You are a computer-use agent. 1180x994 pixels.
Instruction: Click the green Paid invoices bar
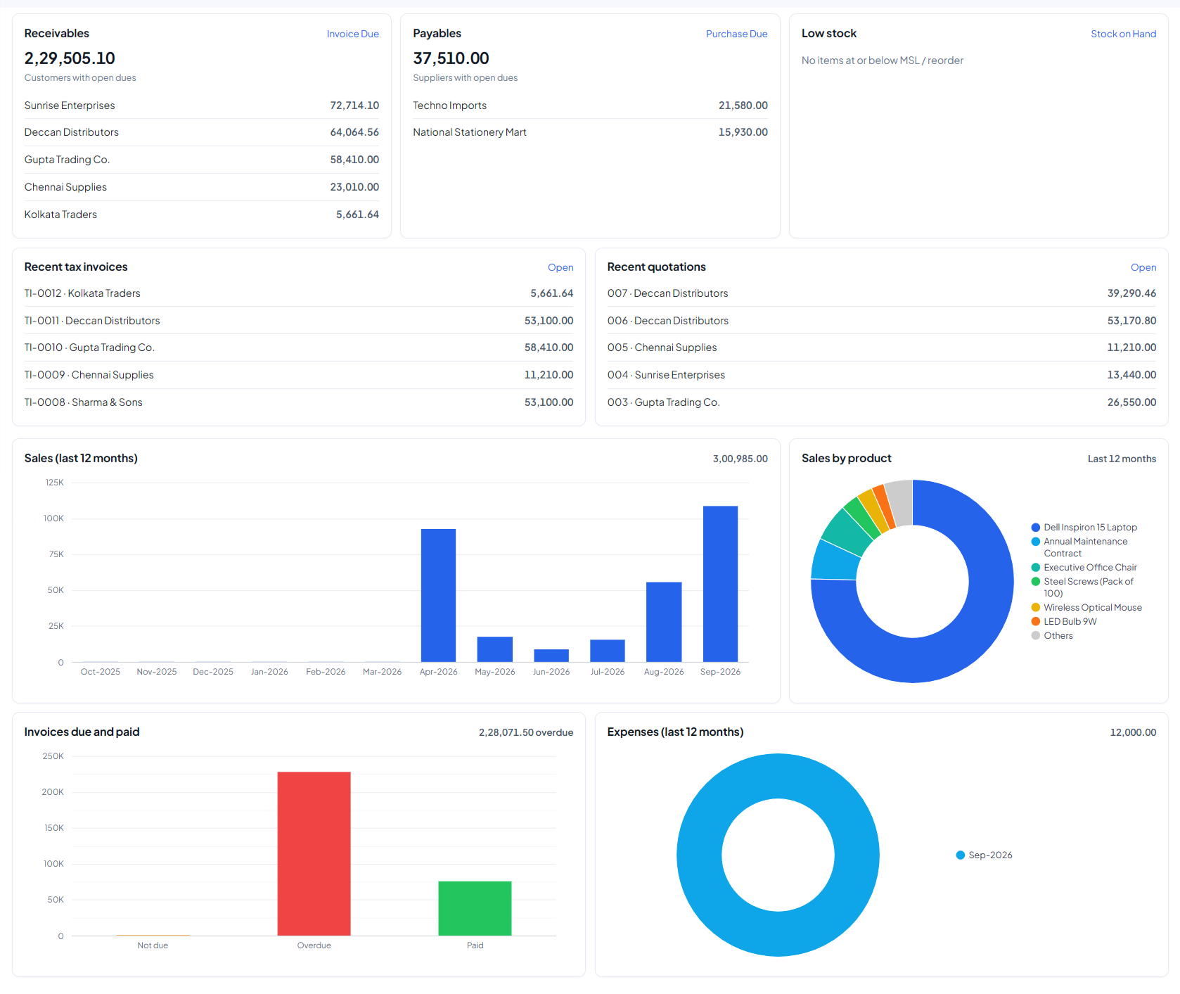point(475,908)
